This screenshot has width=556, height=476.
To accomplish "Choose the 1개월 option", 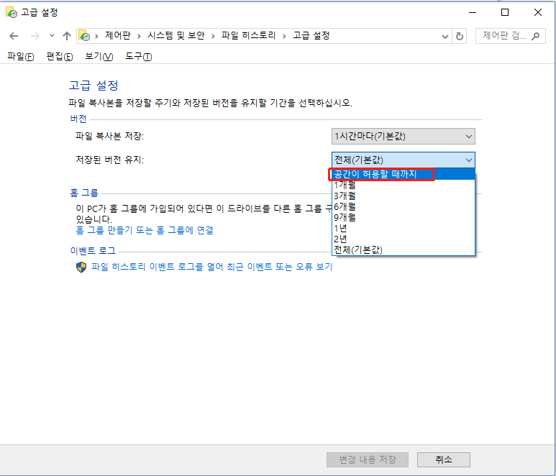I will pyautogui.click(x=404, y=185).
